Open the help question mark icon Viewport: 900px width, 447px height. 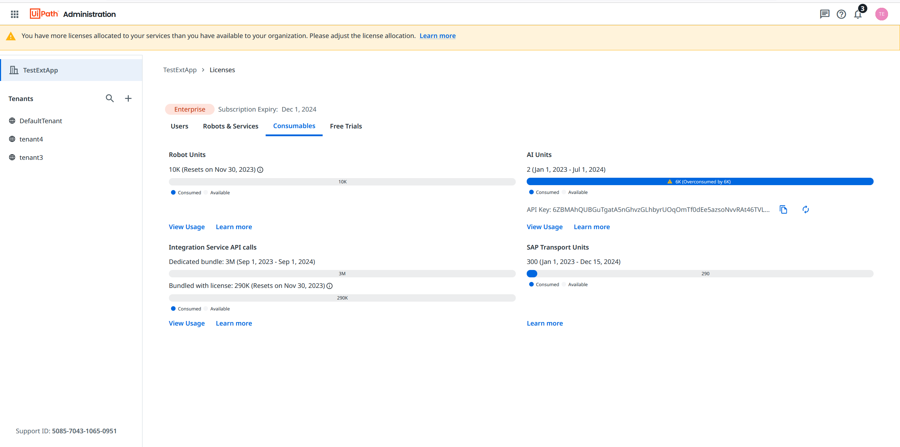pyautogui.click(x=841, y=14)
